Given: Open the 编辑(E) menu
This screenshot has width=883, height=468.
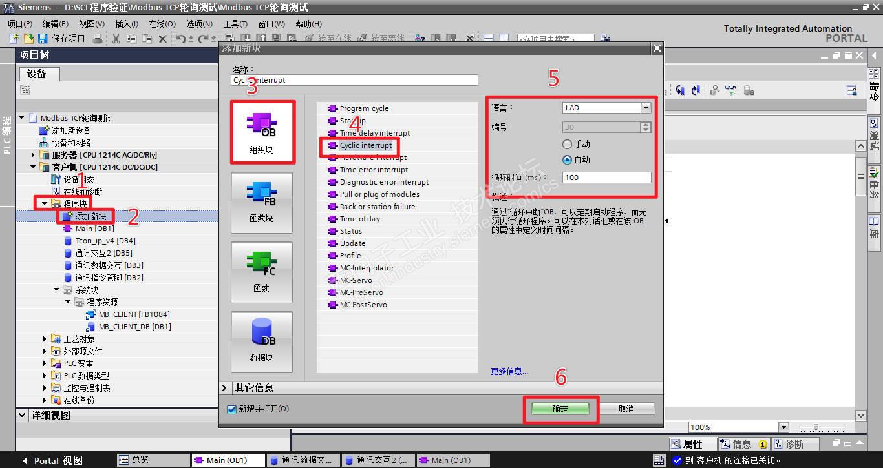Looking at the screenshot, I should [x=55, y=24].
